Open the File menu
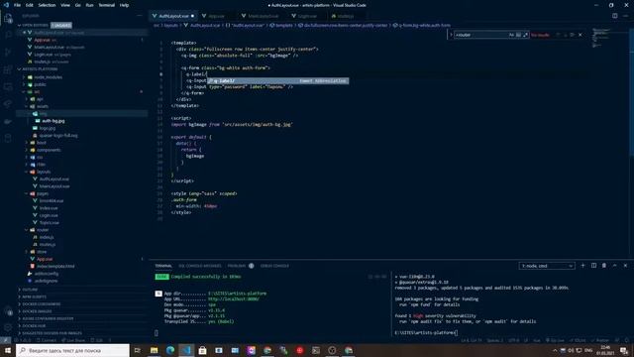 click(17, 5)
